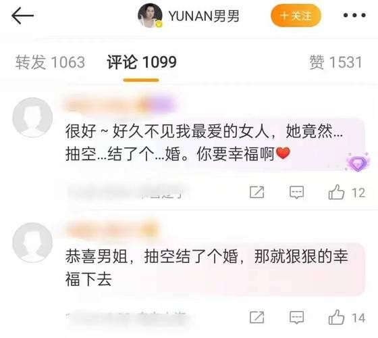Screen dimensions: 378x338
Task: Follow the user with the +关注 button
Action: click(296, 16)
